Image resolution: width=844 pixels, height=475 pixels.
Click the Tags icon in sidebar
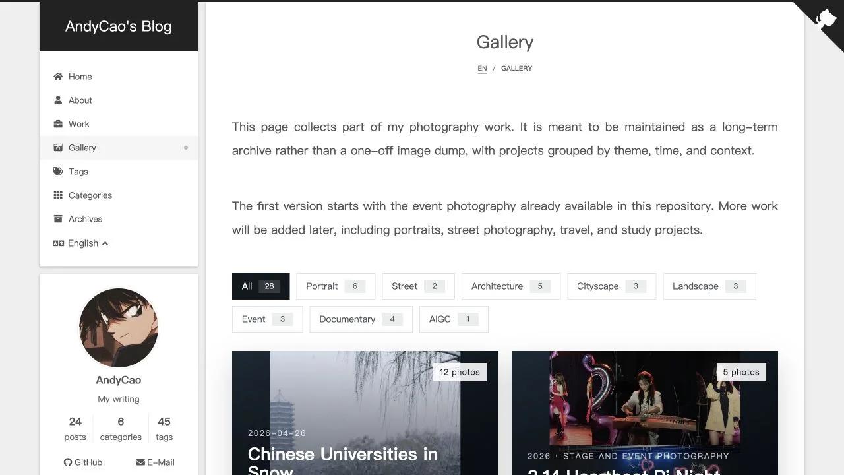pos(58,172)
